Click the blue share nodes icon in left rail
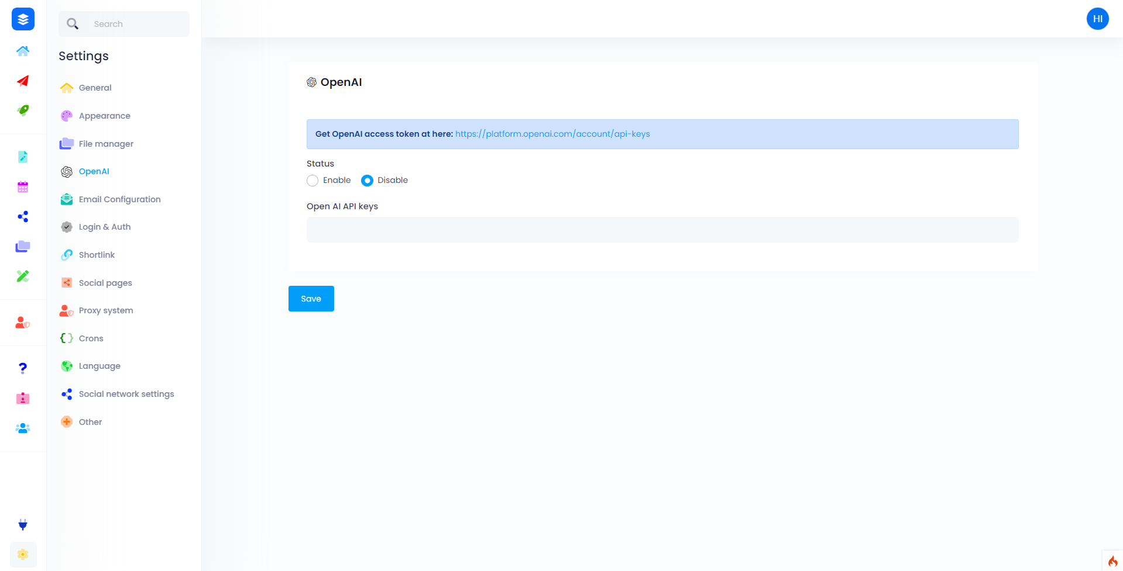Screen dimensions: 1123x571 (x=23, y=217)
